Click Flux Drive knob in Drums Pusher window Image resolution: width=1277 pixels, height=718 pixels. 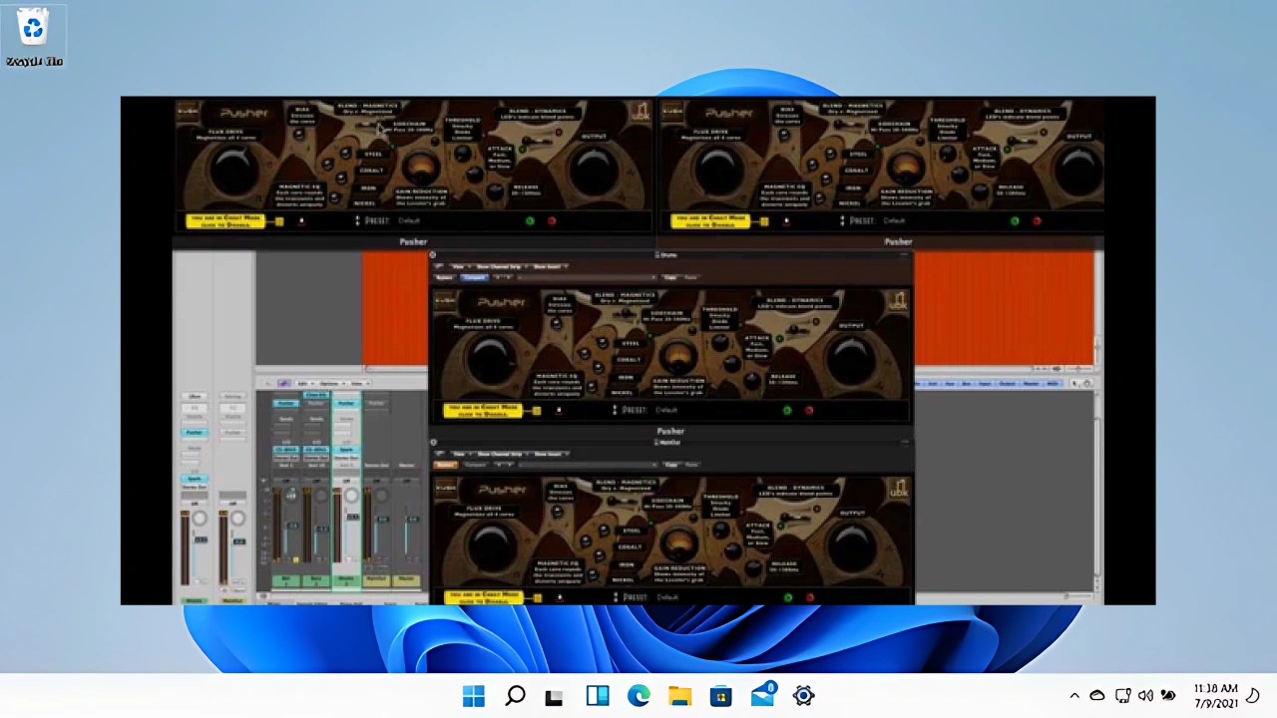pyautogui.click(x=492, y=359)
